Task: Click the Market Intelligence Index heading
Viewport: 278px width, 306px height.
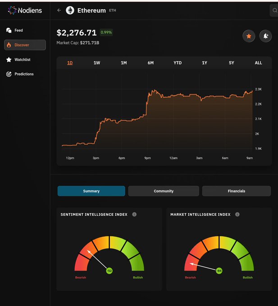Action: 201,215
